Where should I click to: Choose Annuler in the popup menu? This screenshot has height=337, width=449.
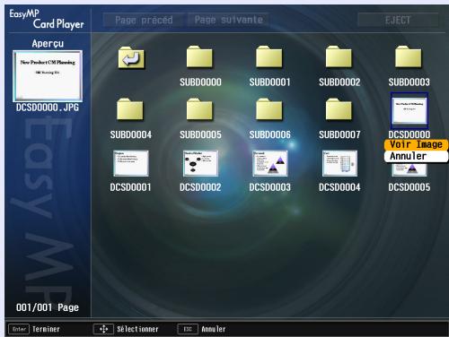point(416,156)
